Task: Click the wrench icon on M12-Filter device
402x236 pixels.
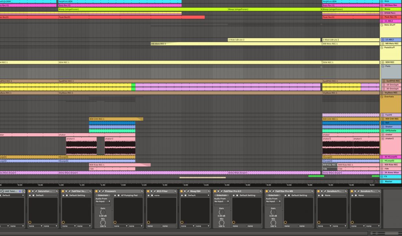Action: coord(155,191)
